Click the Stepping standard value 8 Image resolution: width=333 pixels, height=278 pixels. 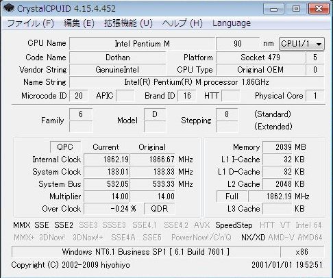pyautogui.click(x=227, y=114)
